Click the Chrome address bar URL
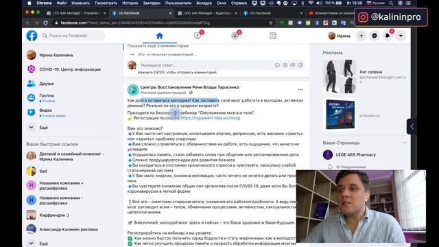Screen dimensions: 439x247 [x=135, y=23]
